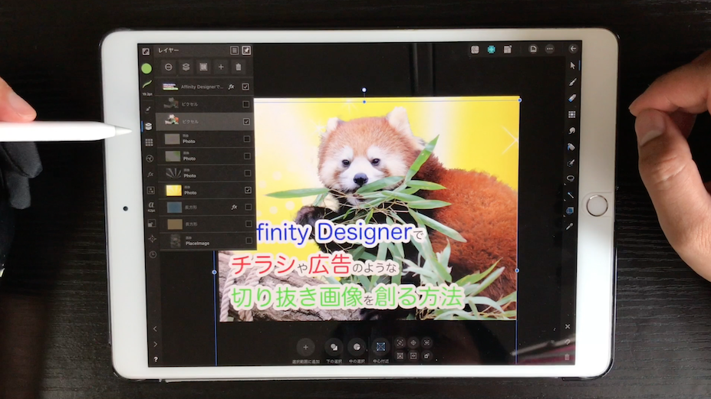The width and height of the screenshot is (711, 399).
Task: Select the Smudge Brush tool
Action: (571, 130)
